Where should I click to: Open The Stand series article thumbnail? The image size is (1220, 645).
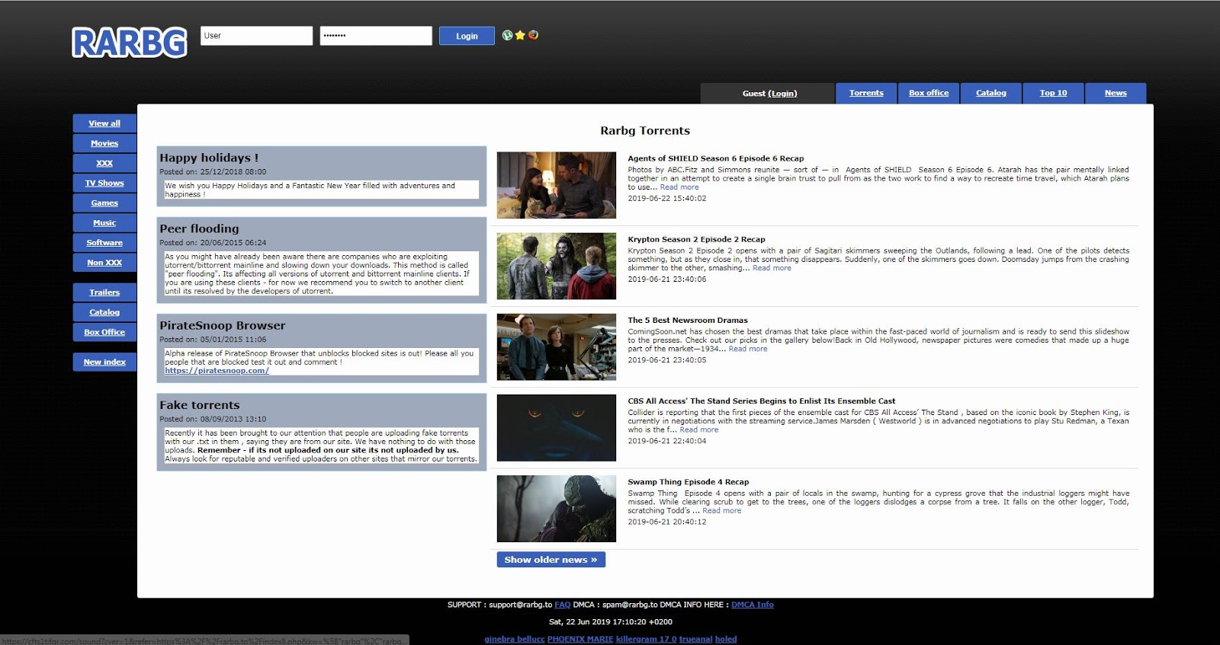tap(557, 427)
